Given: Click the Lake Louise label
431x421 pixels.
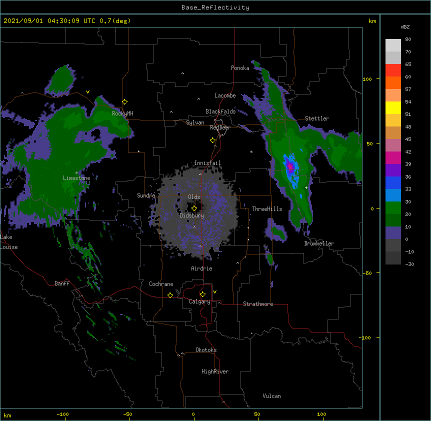Looking at the screenshot, I should click(x=9, y=242).
